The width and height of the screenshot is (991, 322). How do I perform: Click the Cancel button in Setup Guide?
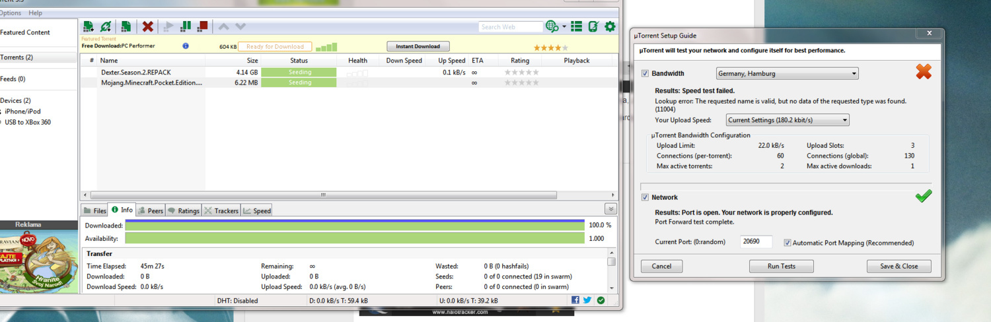pyautogui.click(x=662, y=266)
